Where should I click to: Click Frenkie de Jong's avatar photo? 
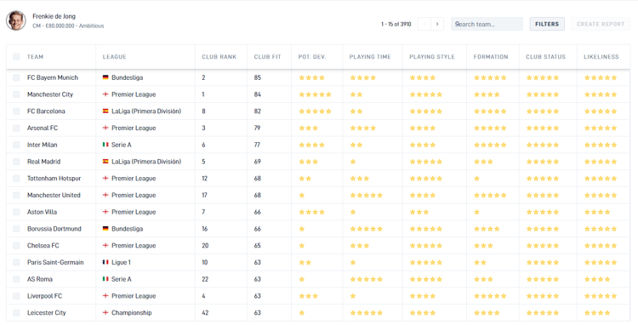coord(16,20)
